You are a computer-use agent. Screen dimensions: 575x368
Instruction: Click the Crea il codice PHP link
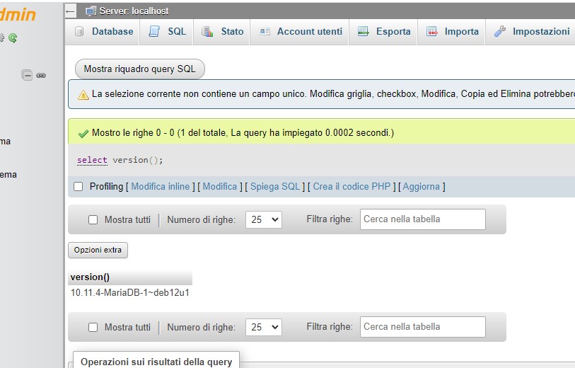tap(352, 186)
